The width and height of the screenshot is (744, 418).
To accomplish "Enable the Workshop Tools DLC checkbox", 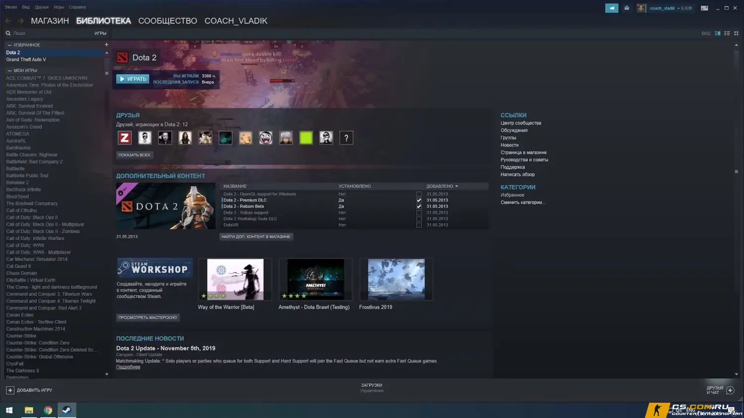I will [419, 219].
